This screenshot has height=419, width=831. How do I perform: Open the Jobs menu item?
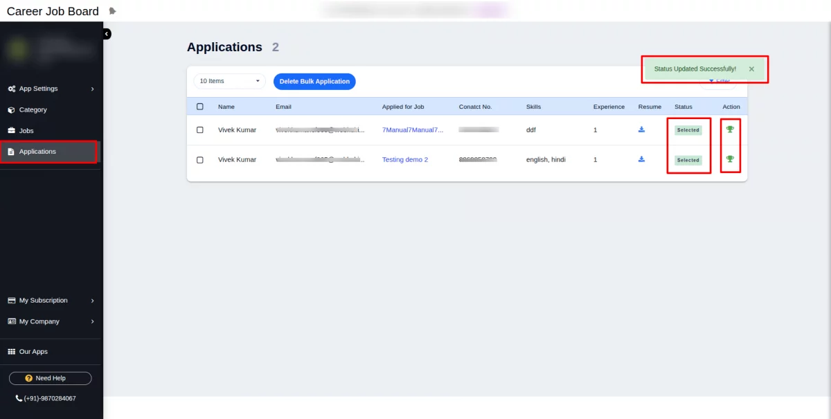click(x=26, y=130)
